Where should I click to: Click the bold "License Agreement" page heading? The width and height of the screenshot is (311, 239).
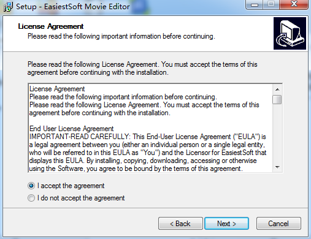[x=51, y=26]
